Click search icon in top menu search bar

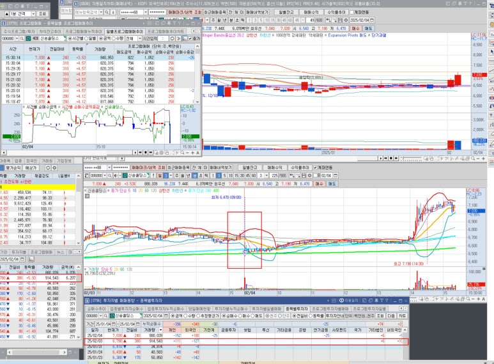pos(107,12)
